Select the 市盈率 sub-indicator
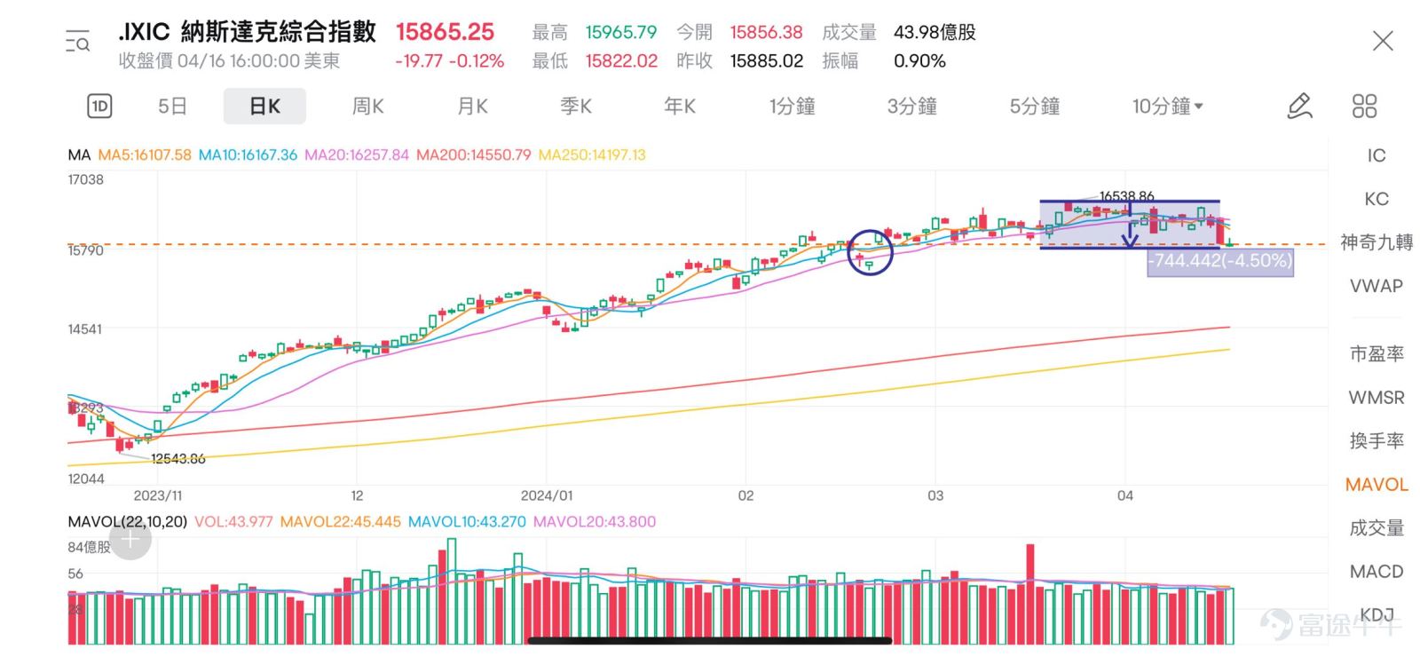Viewport: 1420px width, 657px height. 1377,353
